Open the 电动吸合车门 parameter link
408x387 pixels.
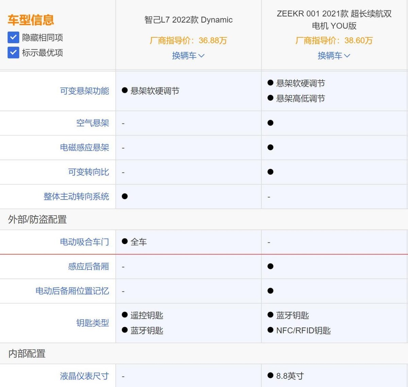point(84,242)
